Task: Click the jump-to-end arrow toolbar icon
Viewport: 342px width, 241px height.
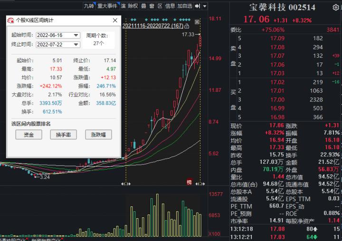Action: (198, 6)
